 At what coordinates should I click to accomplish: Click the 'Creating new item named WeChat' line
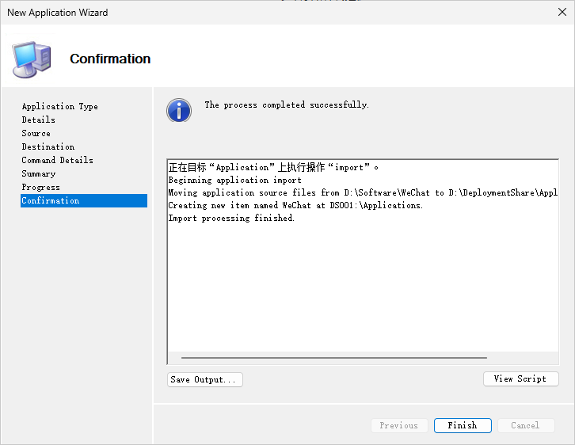click(x=295, y=205)
